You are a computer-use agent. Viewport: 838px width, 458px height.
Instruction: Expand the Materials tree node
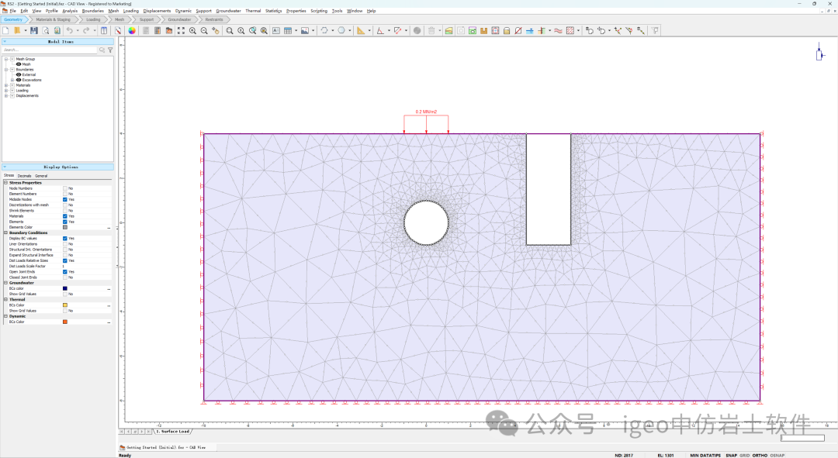[6, 85]
